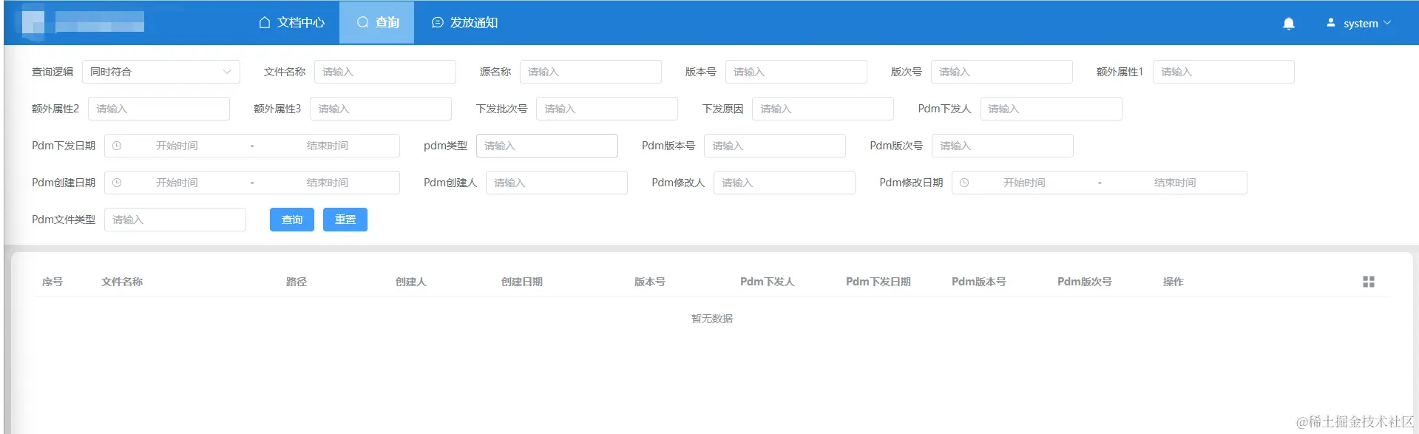
Task: Click the clock icon in Pdm创建日期
Action: [x=117, y=183]
